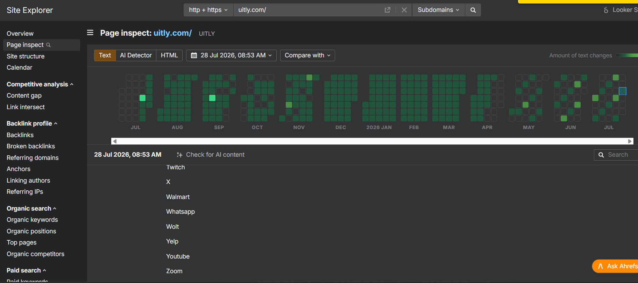Click the UITLY page label
638x283 pixels.
(x=207, y=34)
